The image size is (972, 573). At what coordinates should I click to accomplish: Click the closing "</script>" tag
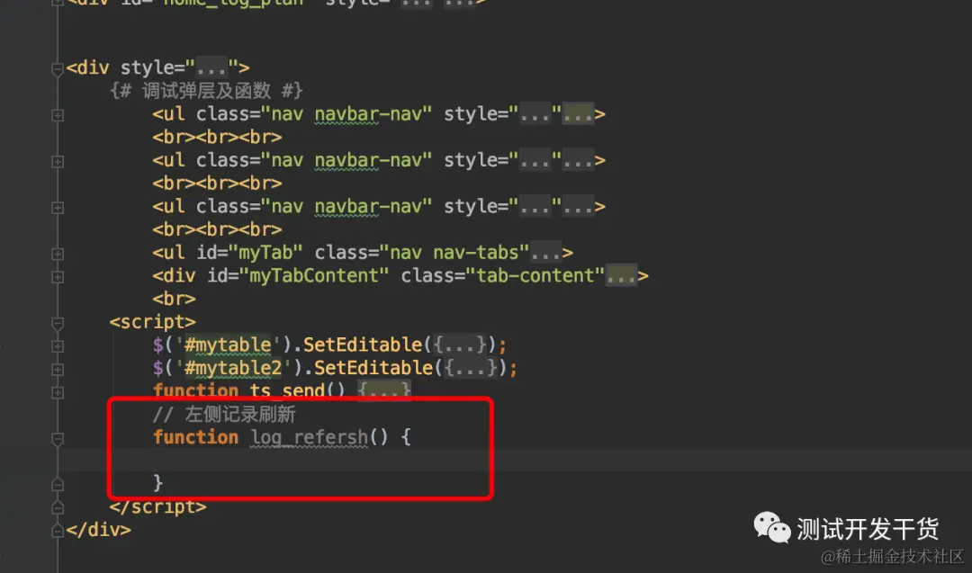[158, 506]
